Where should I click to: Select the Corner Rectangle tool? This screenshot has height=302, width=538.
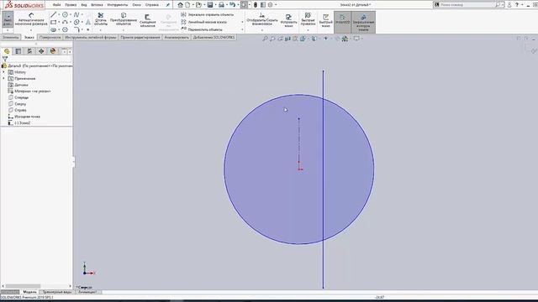pyautogui.click(x=54, y=23)
